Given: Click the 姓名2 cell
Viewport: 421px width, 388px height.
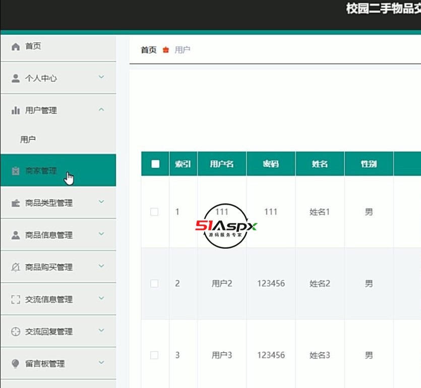Looking at the screenshot, I should pyautogui.click(x=320, y=284).
